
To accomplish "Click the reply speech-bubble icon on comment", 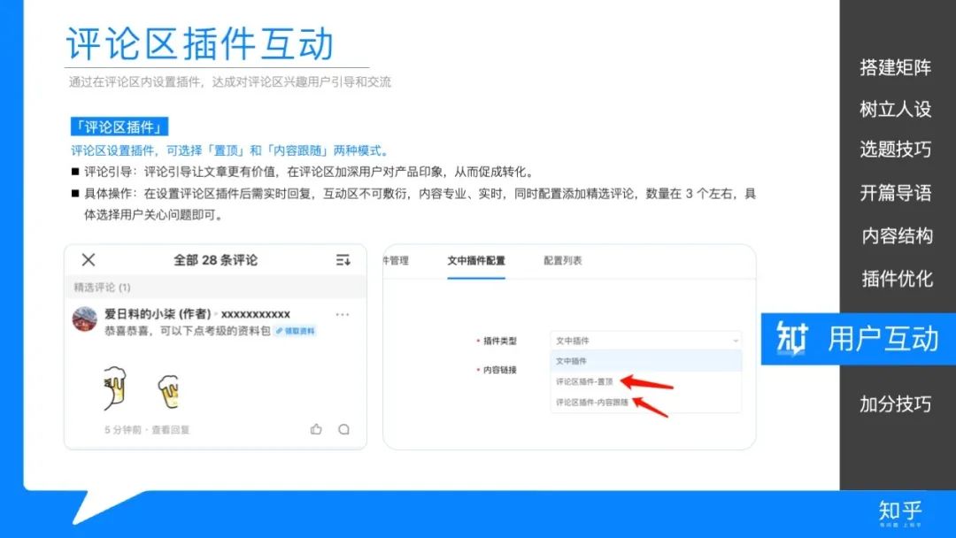I will pyautogui.click(x=343, y=429).
